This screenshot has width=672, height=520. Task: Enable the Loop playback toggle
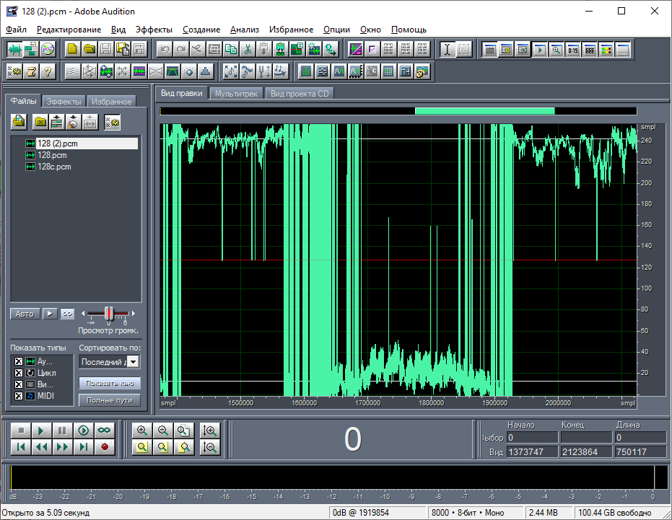click(x=104, y=429)
